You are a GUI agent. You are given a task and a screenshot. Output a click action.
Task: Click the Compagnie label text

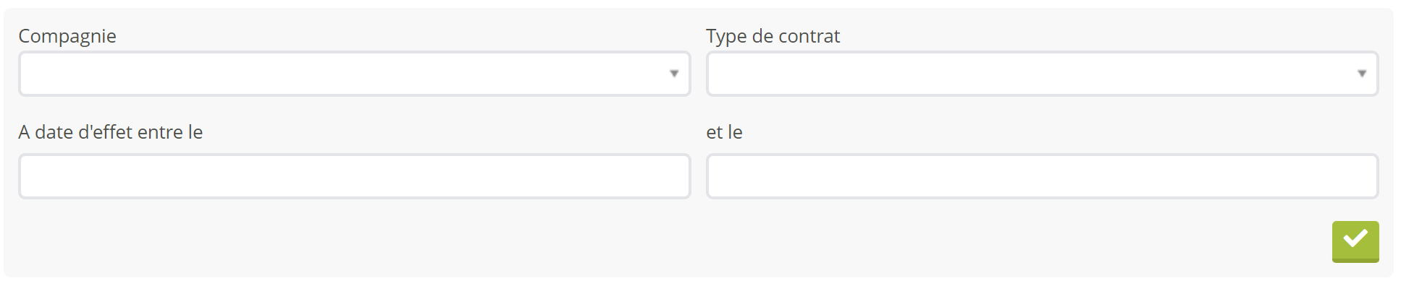coord(67,36)
